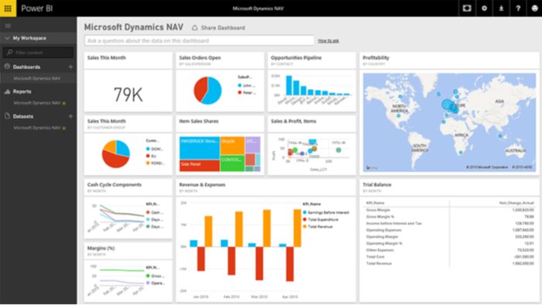Toggle the hamburger navigation pane icon

[8, 26]
